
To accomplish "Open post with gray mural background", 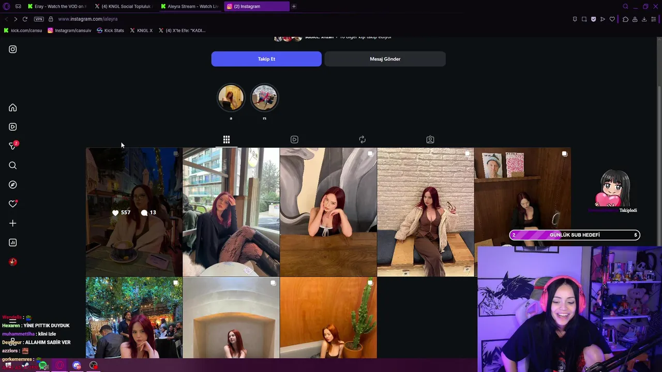I will pyautogui.click(x=328, y=212).
